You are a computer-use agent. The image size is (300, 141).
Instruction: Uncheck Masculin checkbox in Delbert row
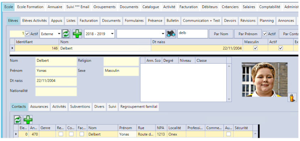(256, 48)
